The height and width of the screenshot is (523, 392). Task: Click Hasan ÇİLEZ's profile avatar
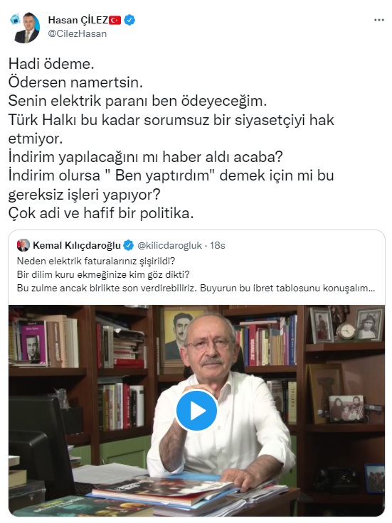click(26, 28)
